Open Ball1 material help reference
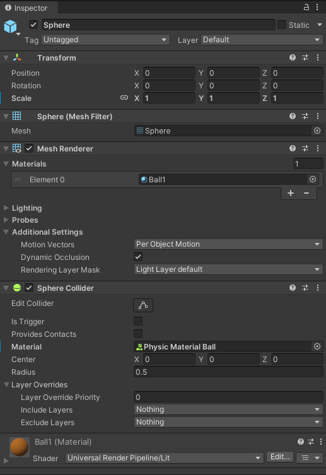 [x=301, y=442]
